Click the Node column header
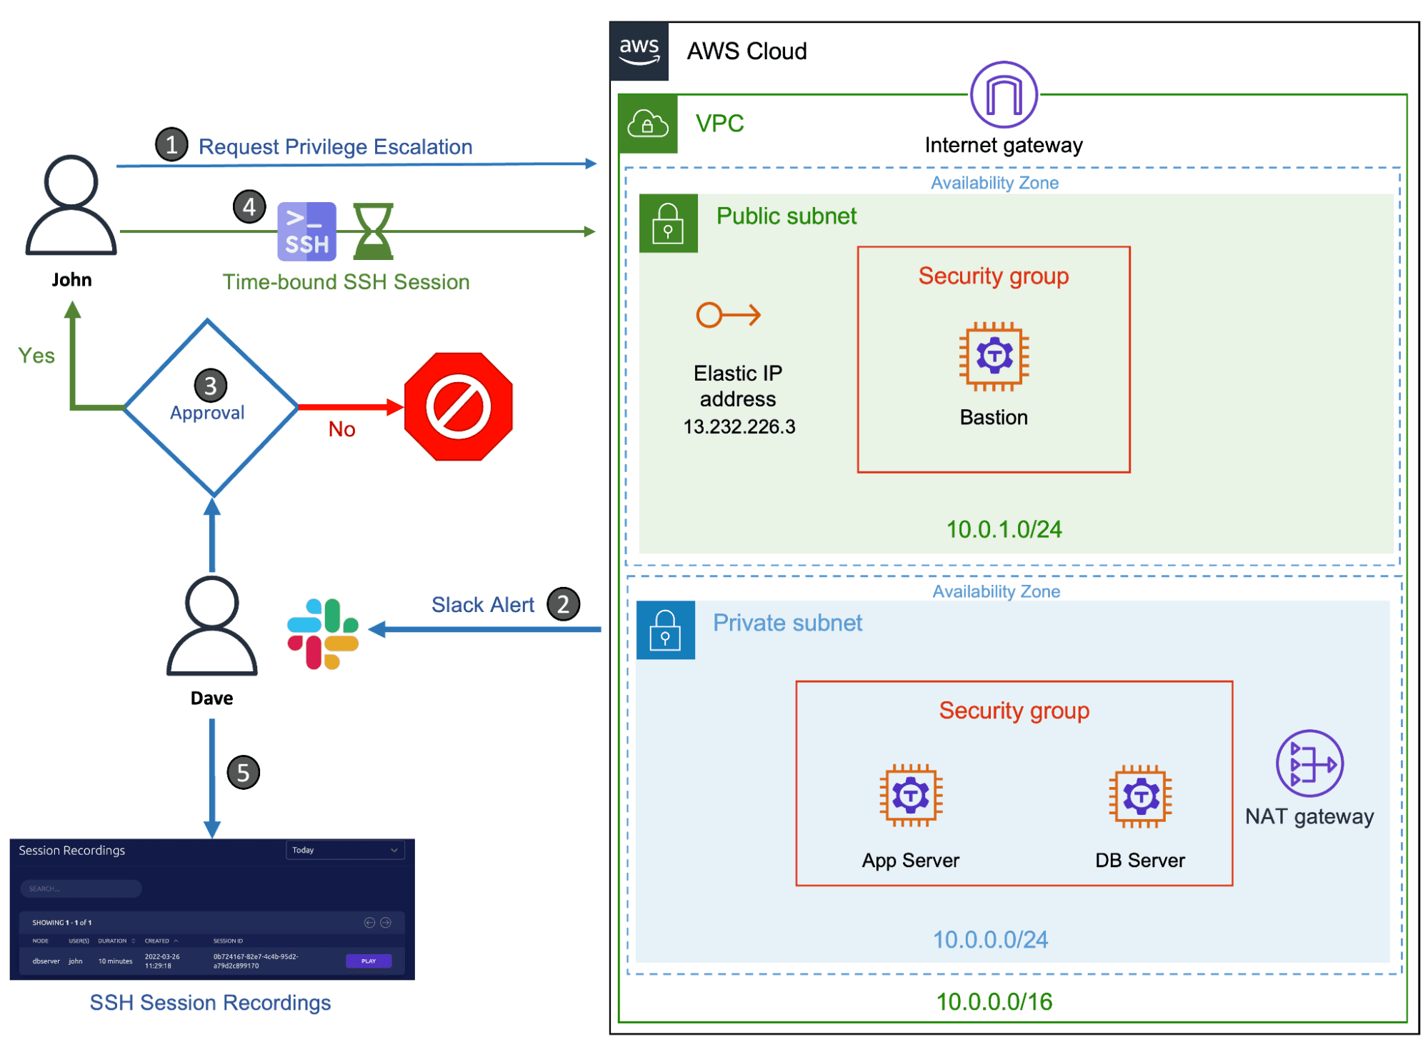This screenshot has height=1042, width=1428. 40,941
